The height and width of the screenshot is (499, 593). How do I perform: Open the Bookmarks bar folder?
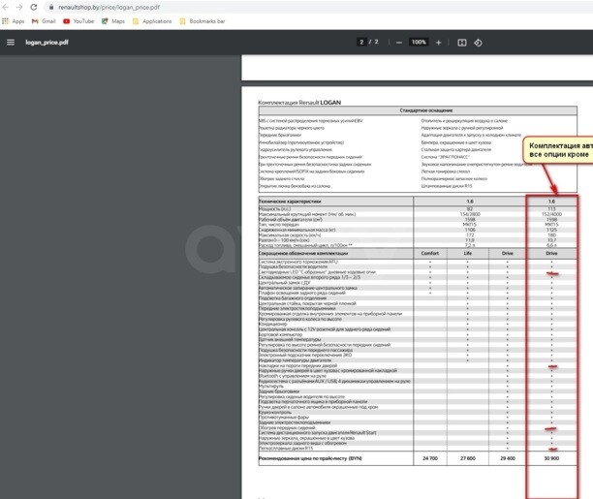coord(202,21)
